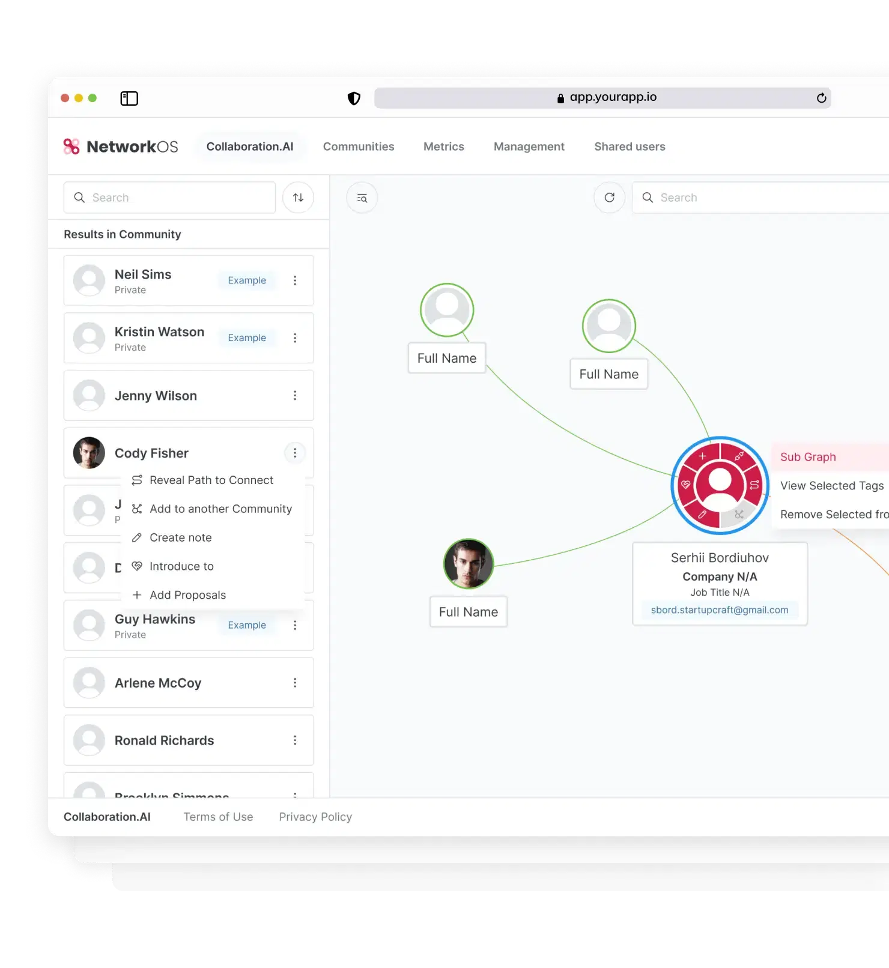Select Reveal Path to Connect menu item
889x968 pixels.
point(211,480)
